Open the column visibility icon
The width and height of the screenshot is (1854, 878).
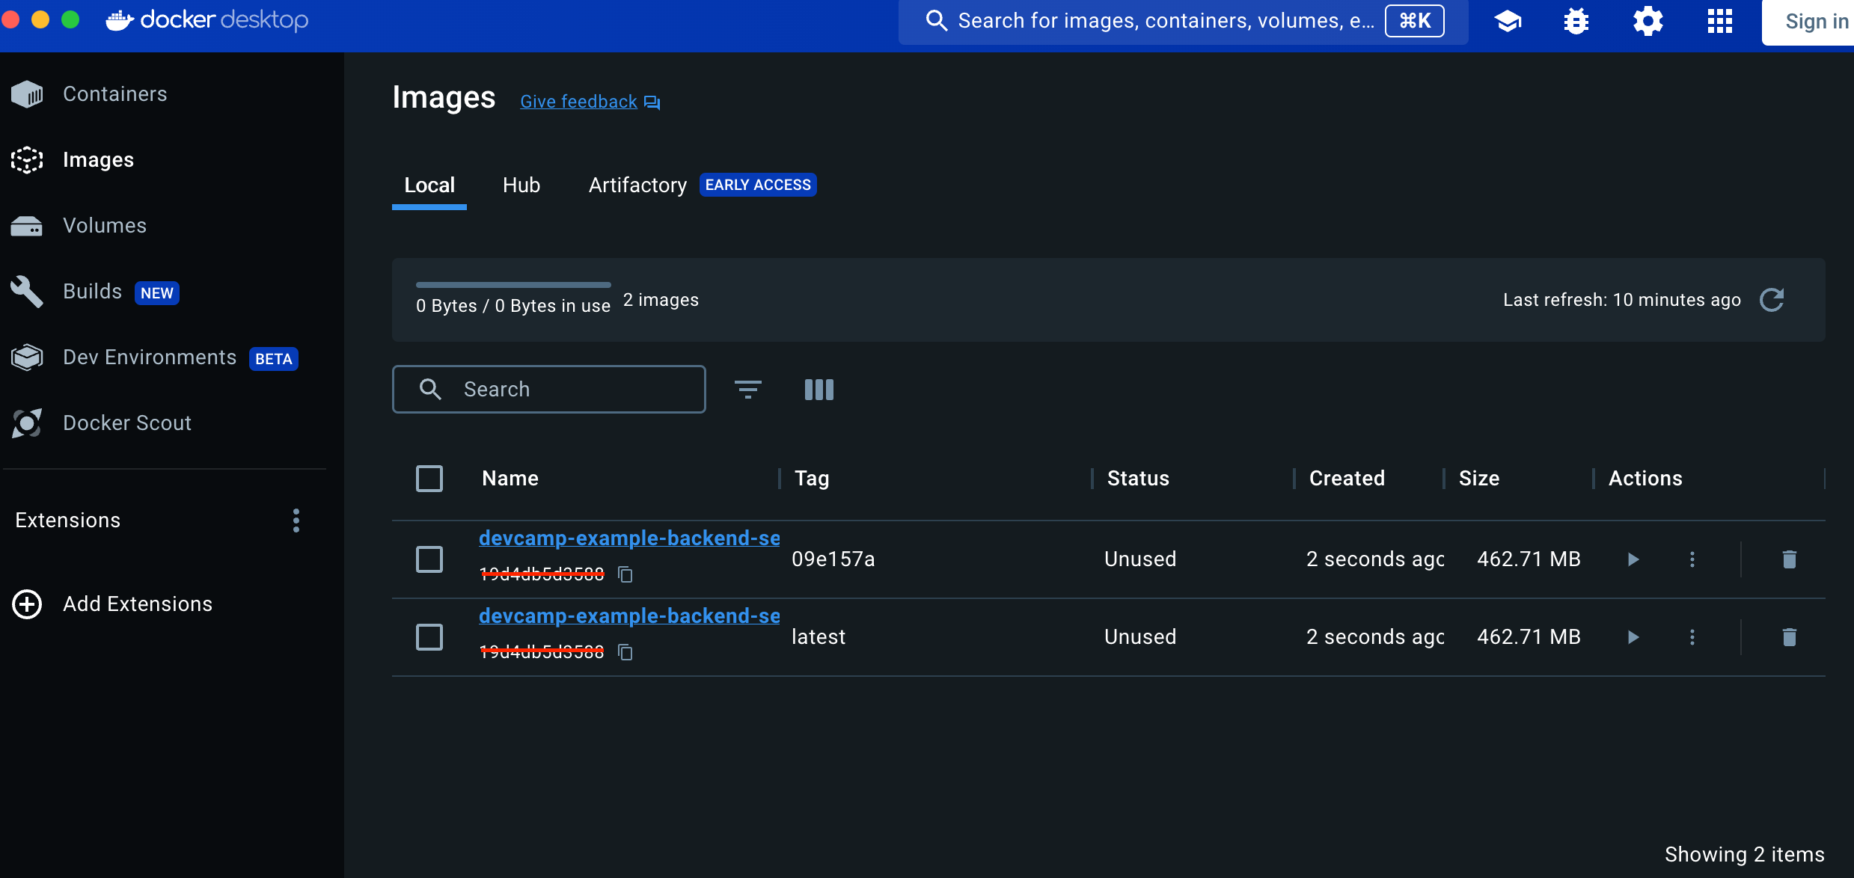coord(819,389)
